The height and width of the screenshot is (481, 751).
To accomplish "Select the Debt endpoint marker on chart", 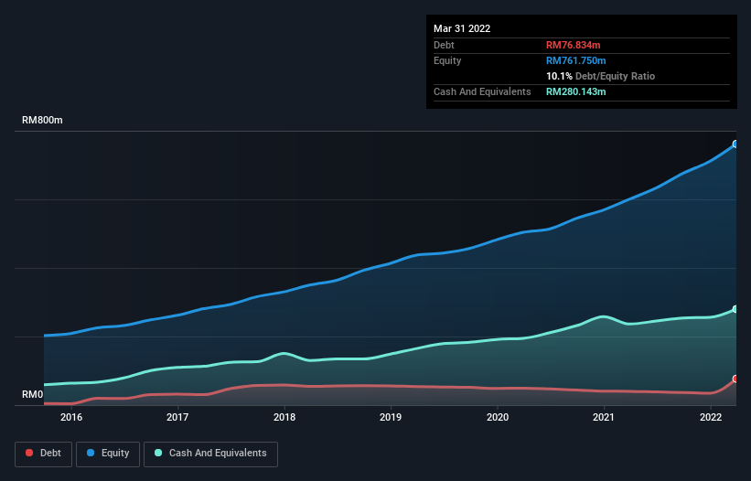I will [x=735, y=379].
